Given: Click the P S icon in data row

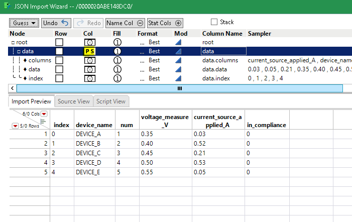Looking at the screenshot, I should tap(89, 51).
